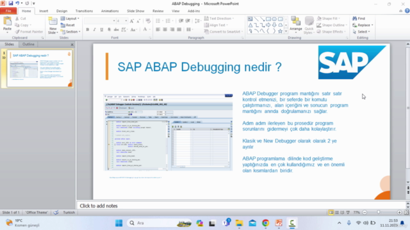Click the Quick Styles button

click(x=309, y=26)
